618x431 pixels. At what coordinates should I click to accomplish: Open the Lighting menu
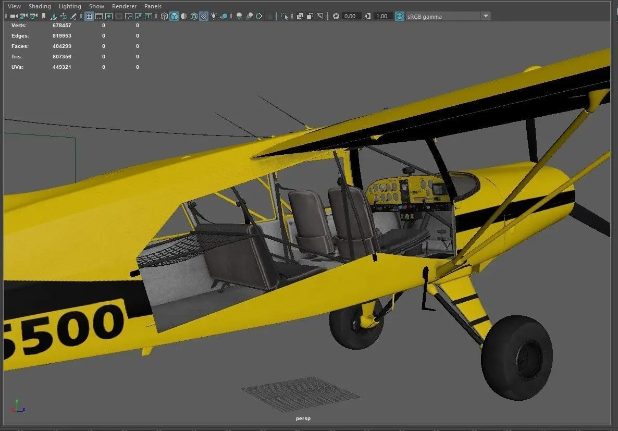70,6
